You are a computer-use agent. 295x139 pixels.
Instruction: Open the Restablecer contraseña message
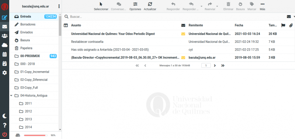point(87,42)
